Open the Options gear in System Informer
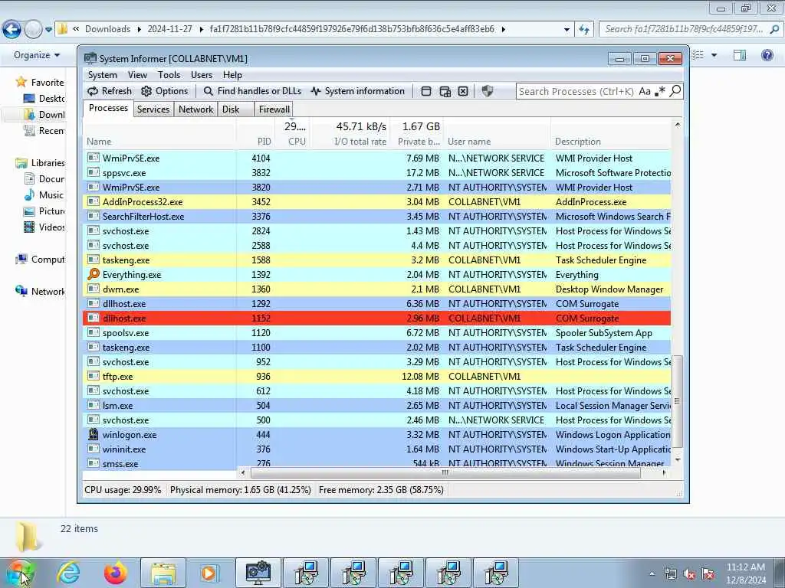 click(x=165, y=91)
